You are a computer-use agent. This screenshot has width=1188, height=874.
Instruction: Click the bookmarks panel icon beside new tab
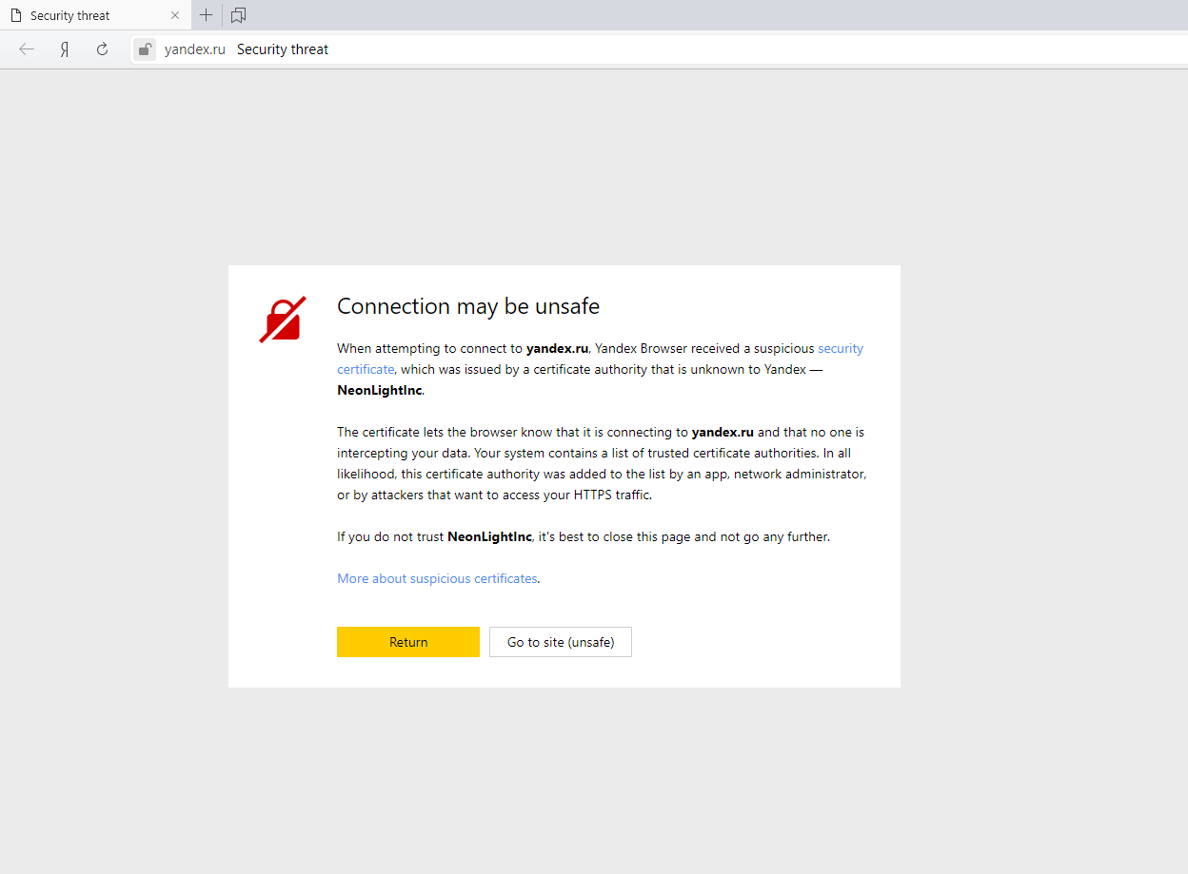238,15
